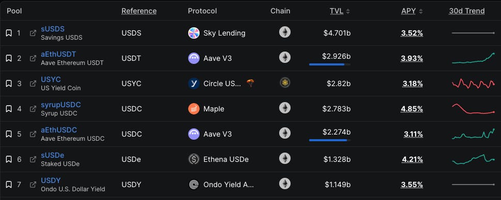Click the Ethena USDe protocol icon
501x200 pixels.
(193, 159)
